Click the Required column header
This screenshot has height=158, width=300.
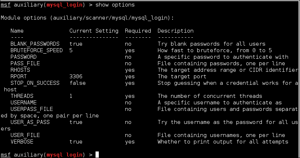tap(138, 31)
